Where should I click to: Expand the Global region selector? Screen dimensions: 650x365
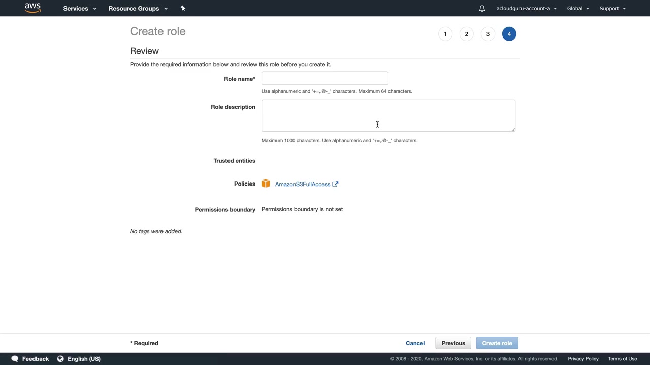pyautogui.click(x=578, y=8)
